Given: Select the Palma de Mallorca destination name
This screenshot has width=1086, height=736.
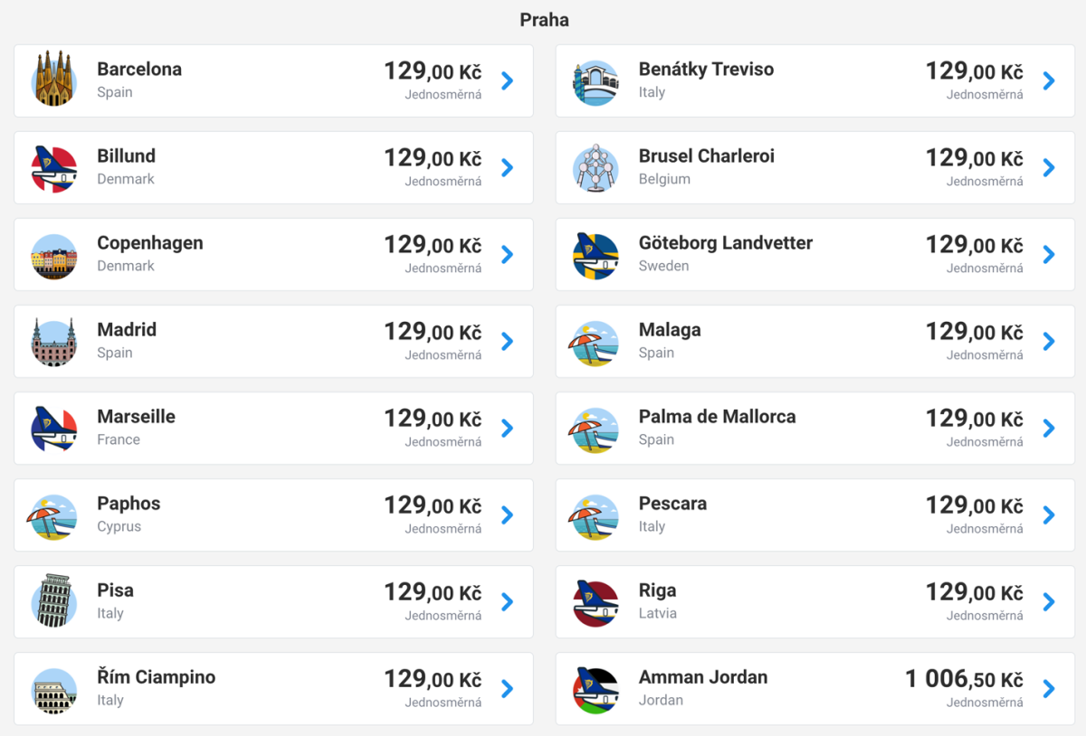Looking at the screenshot, I should click(x=717, y=417).
